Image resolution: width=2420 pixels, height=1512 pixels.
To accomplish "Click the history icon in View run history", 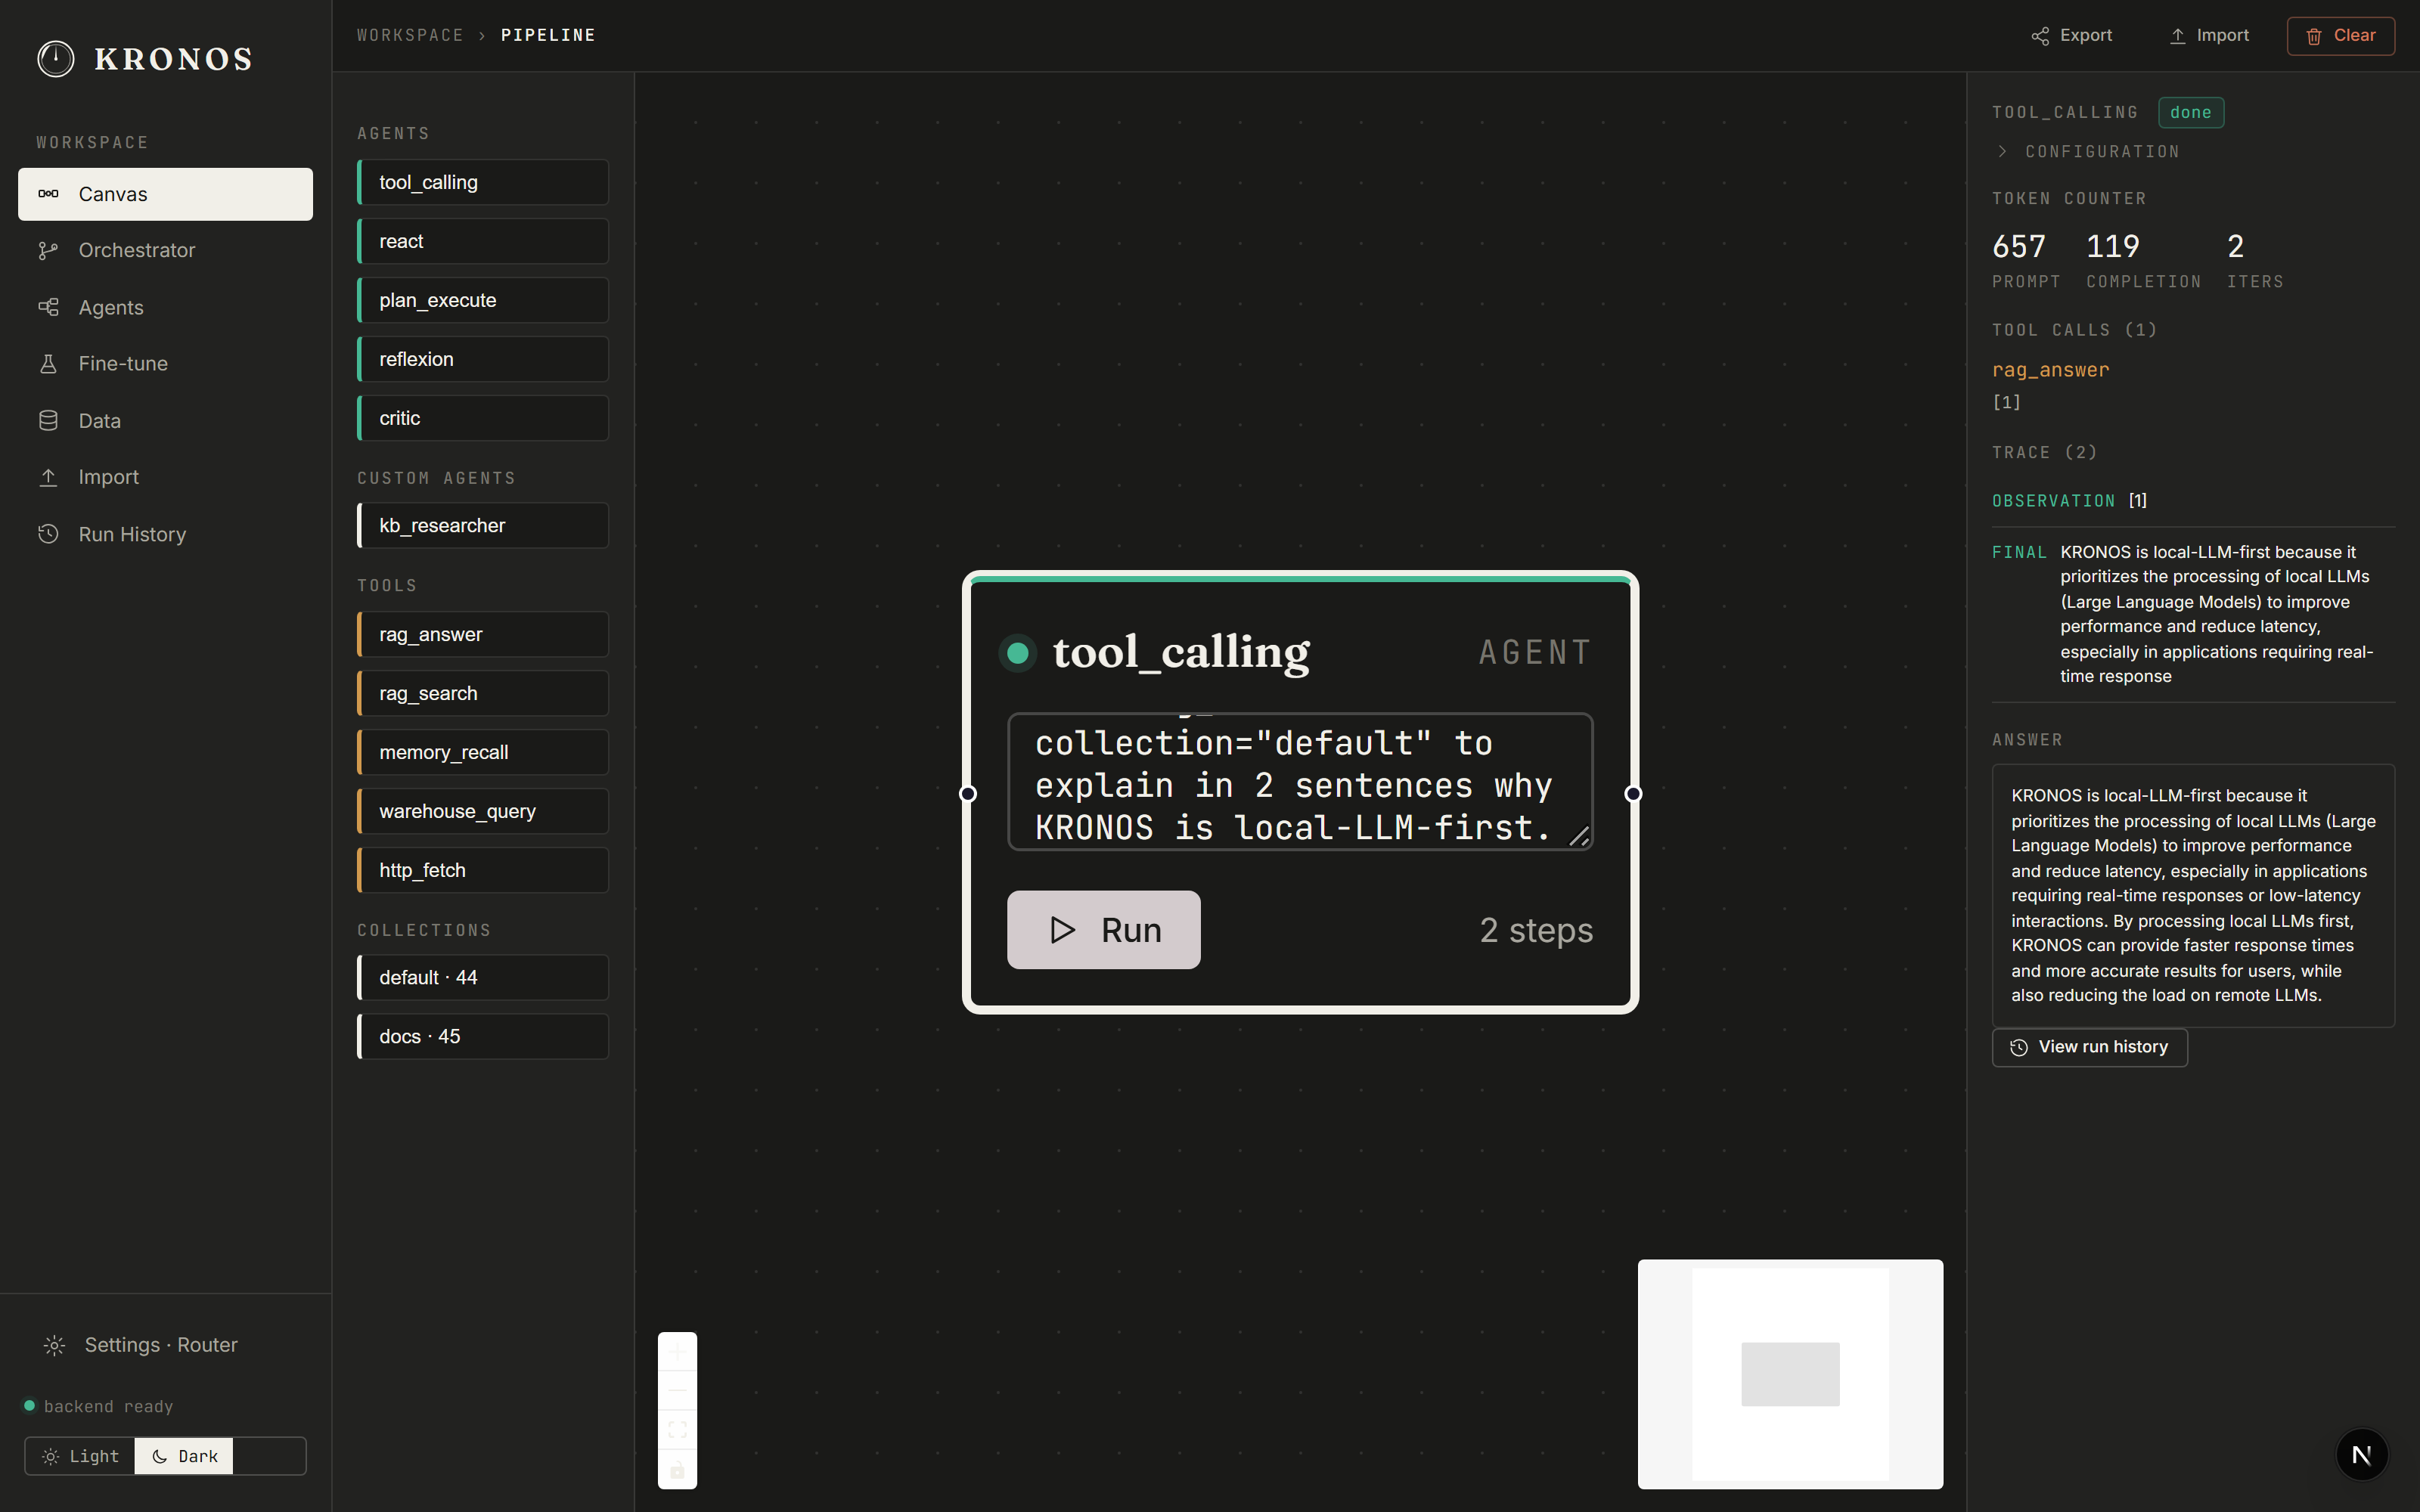I will coord(2019,1047).
